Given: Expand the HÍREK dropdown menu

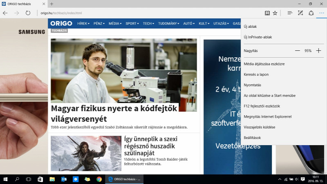Looking at the screenshot, I should click(83, 24).
